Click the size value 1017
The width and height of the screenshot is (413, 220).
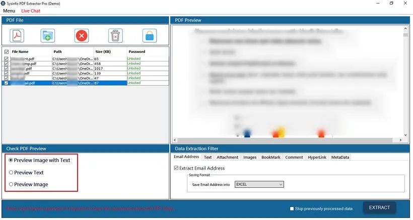click(x=99, y=68)
